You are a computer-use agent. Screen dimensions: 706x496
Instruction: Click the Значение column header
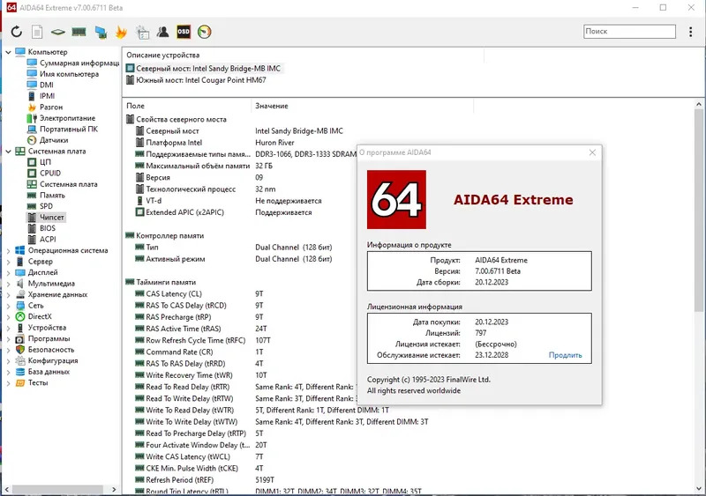click(362, 106)
